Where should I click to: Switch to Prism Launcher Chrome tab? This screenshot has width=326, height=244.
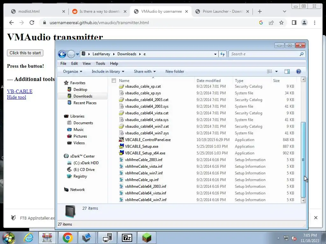tap(223, 11)
